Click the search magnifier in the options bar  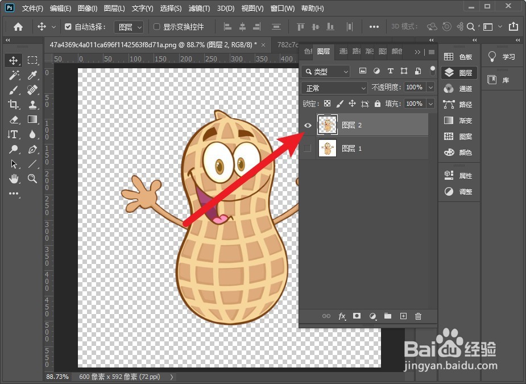click(471, 27)
